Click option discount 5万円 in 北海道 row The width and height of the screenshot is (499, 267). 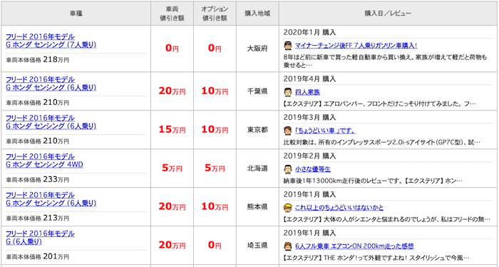[x=215, y=168]
